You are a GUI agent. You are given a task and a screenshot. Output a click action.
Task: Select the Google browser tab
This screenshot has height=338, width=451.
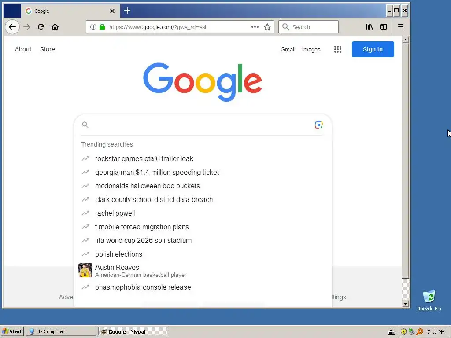70,11
